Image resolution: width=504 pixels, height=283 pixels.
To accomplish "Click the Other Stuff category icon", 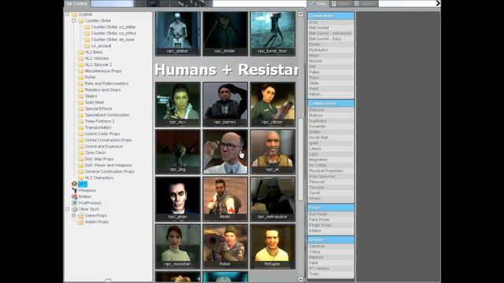I will click(x=75, y=209).
